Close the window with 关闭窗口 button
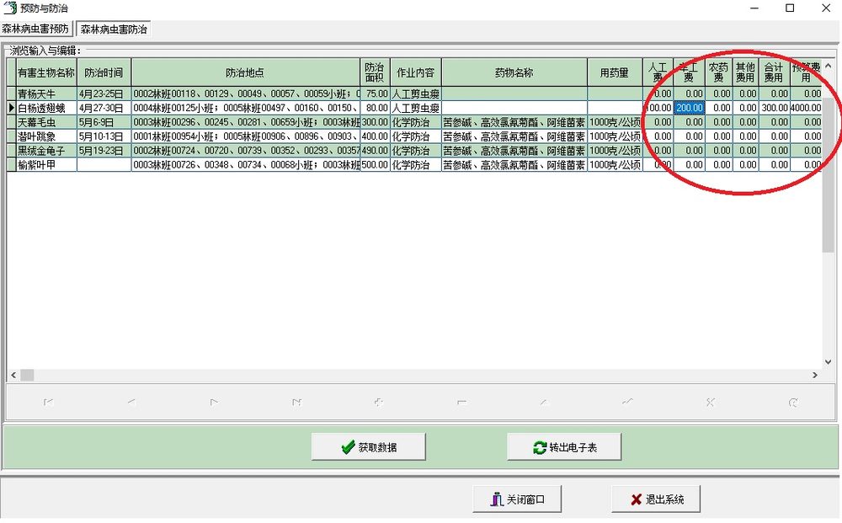The width and height of the screenshot is (842, 523). coord(517,499)
